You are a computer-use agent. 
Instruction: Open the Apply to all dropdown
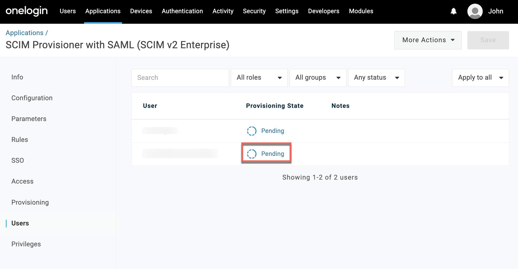pyautogui.click(x=480, y=78)
